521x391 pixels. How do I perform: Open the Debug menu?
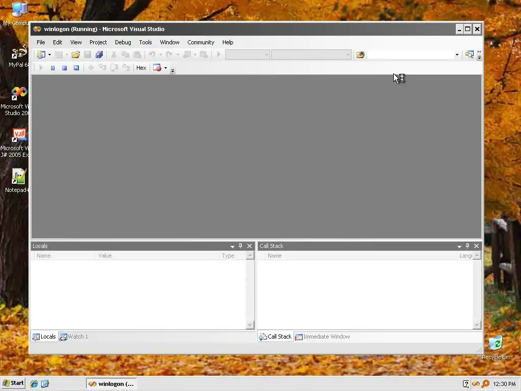[x=123, y=42]
